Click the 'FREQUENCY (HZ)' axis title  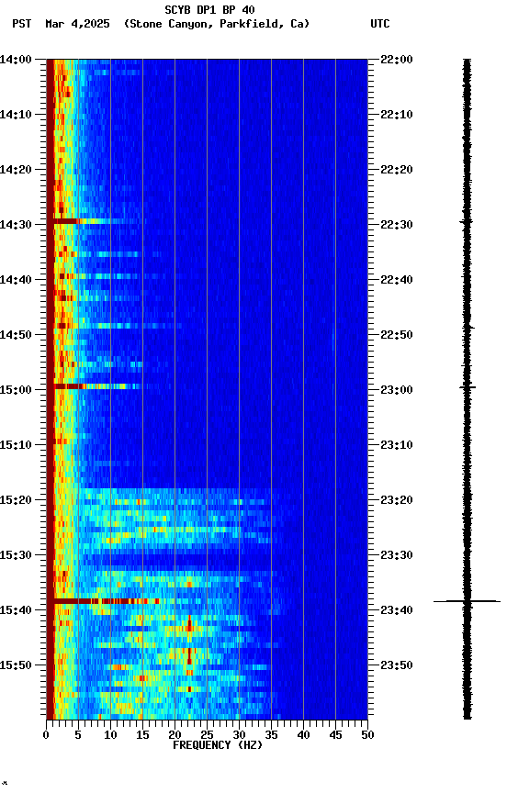tap(218, 745)
